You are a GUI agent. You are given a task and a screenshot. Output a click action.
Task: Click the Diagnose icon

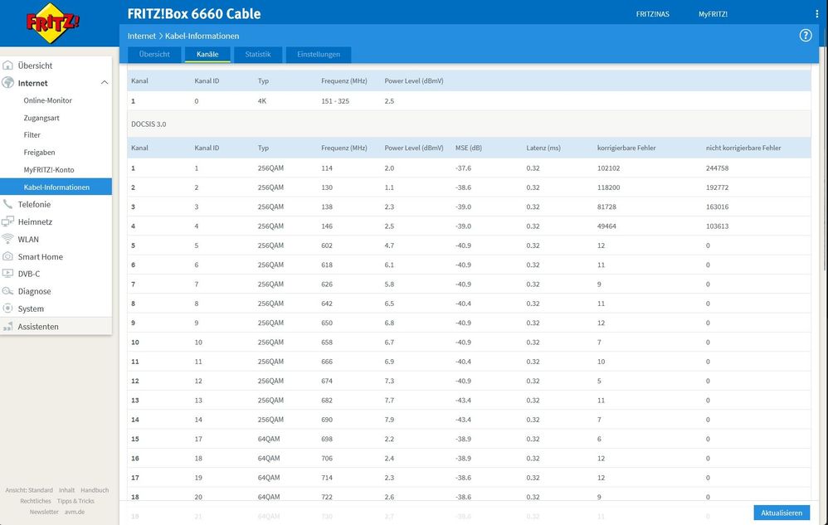pos(8,291)
